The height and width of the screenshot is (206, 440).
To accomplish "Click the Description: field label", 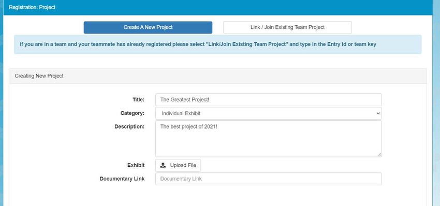I will click(129, 126).
